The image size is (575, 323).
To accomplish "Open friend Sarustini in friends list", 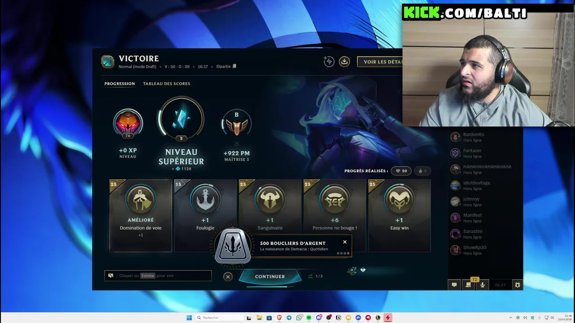I will coord(486,234).
